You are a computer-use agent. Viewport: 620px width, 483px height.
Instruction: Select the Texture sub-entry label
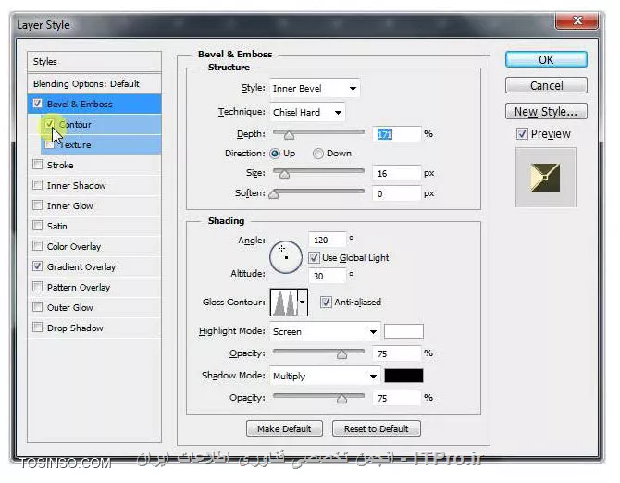click(x=75, y=145)
